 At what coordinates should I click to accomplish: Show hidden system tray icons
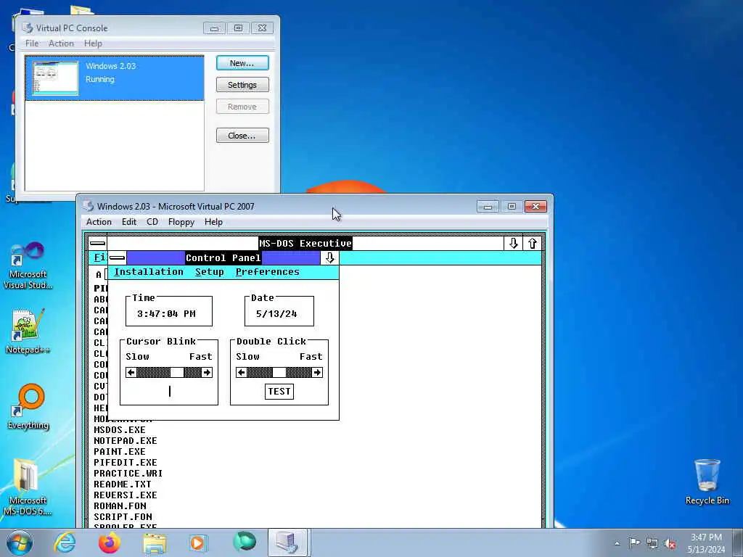(617, 544)
